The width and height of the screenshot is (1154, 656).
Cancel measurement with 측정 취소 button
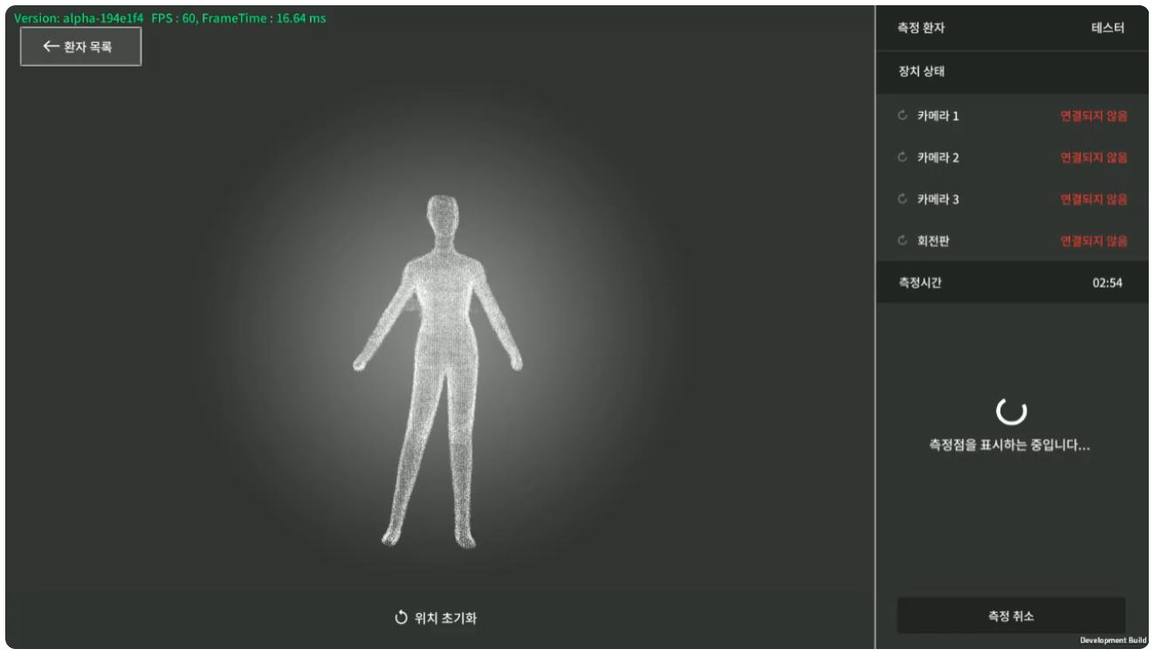pyautogui.click(x=1011, y=616)
